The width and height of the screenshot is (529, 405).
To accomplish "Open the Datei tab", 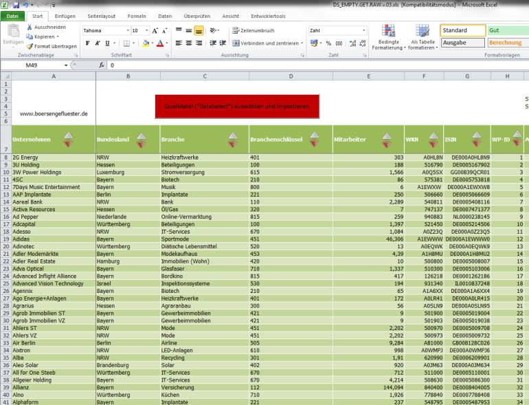I will [x=12, y=17].
